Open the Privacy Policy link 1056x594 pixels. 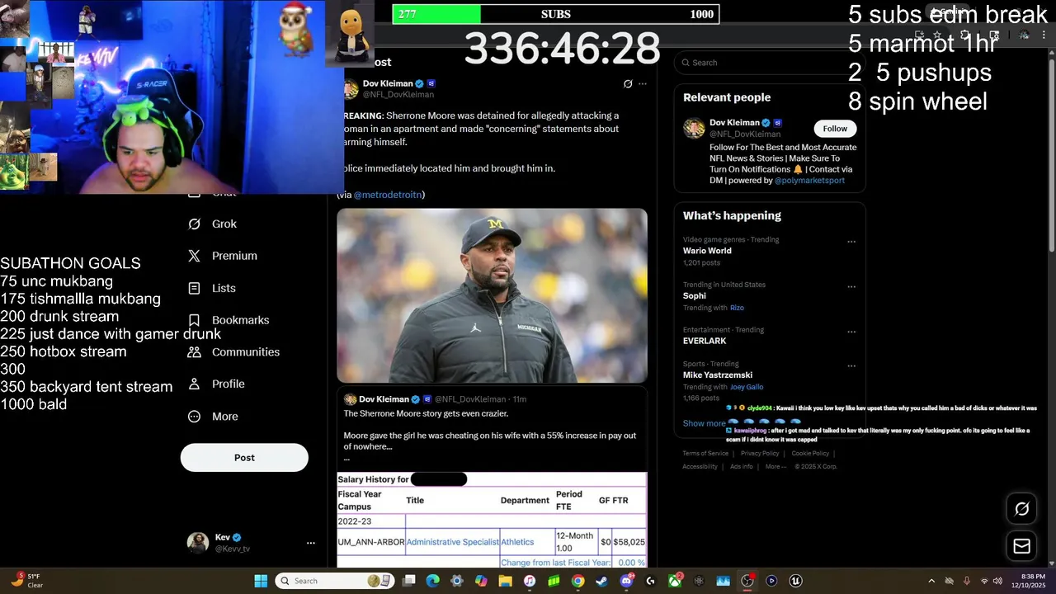pyautogui.click(x=760, y=453)
